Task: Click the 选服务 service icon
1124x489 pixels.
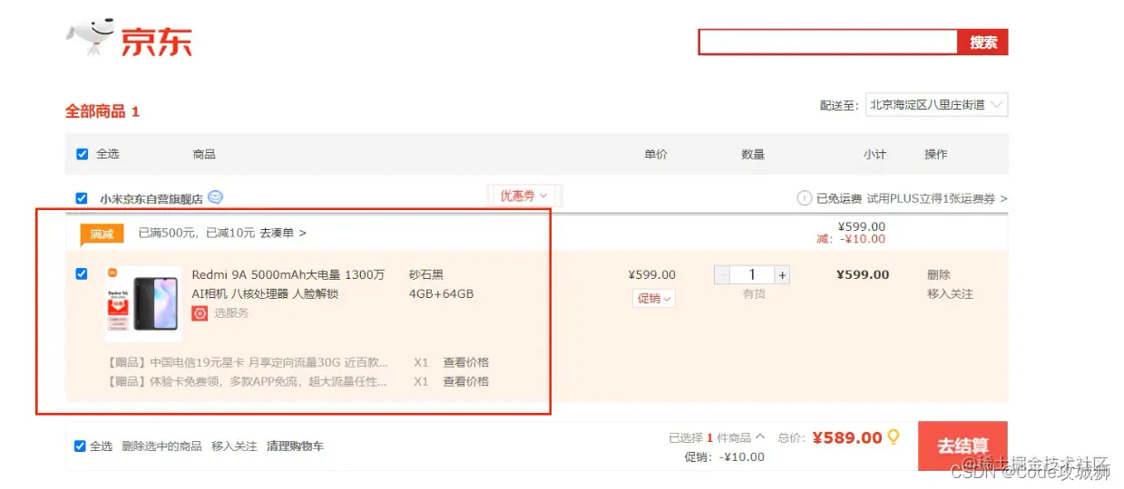Action: tap(200, 313)
